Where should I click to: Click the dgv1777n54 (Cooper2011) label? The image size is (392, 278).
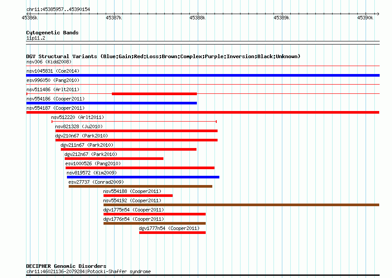click(169, 228)
